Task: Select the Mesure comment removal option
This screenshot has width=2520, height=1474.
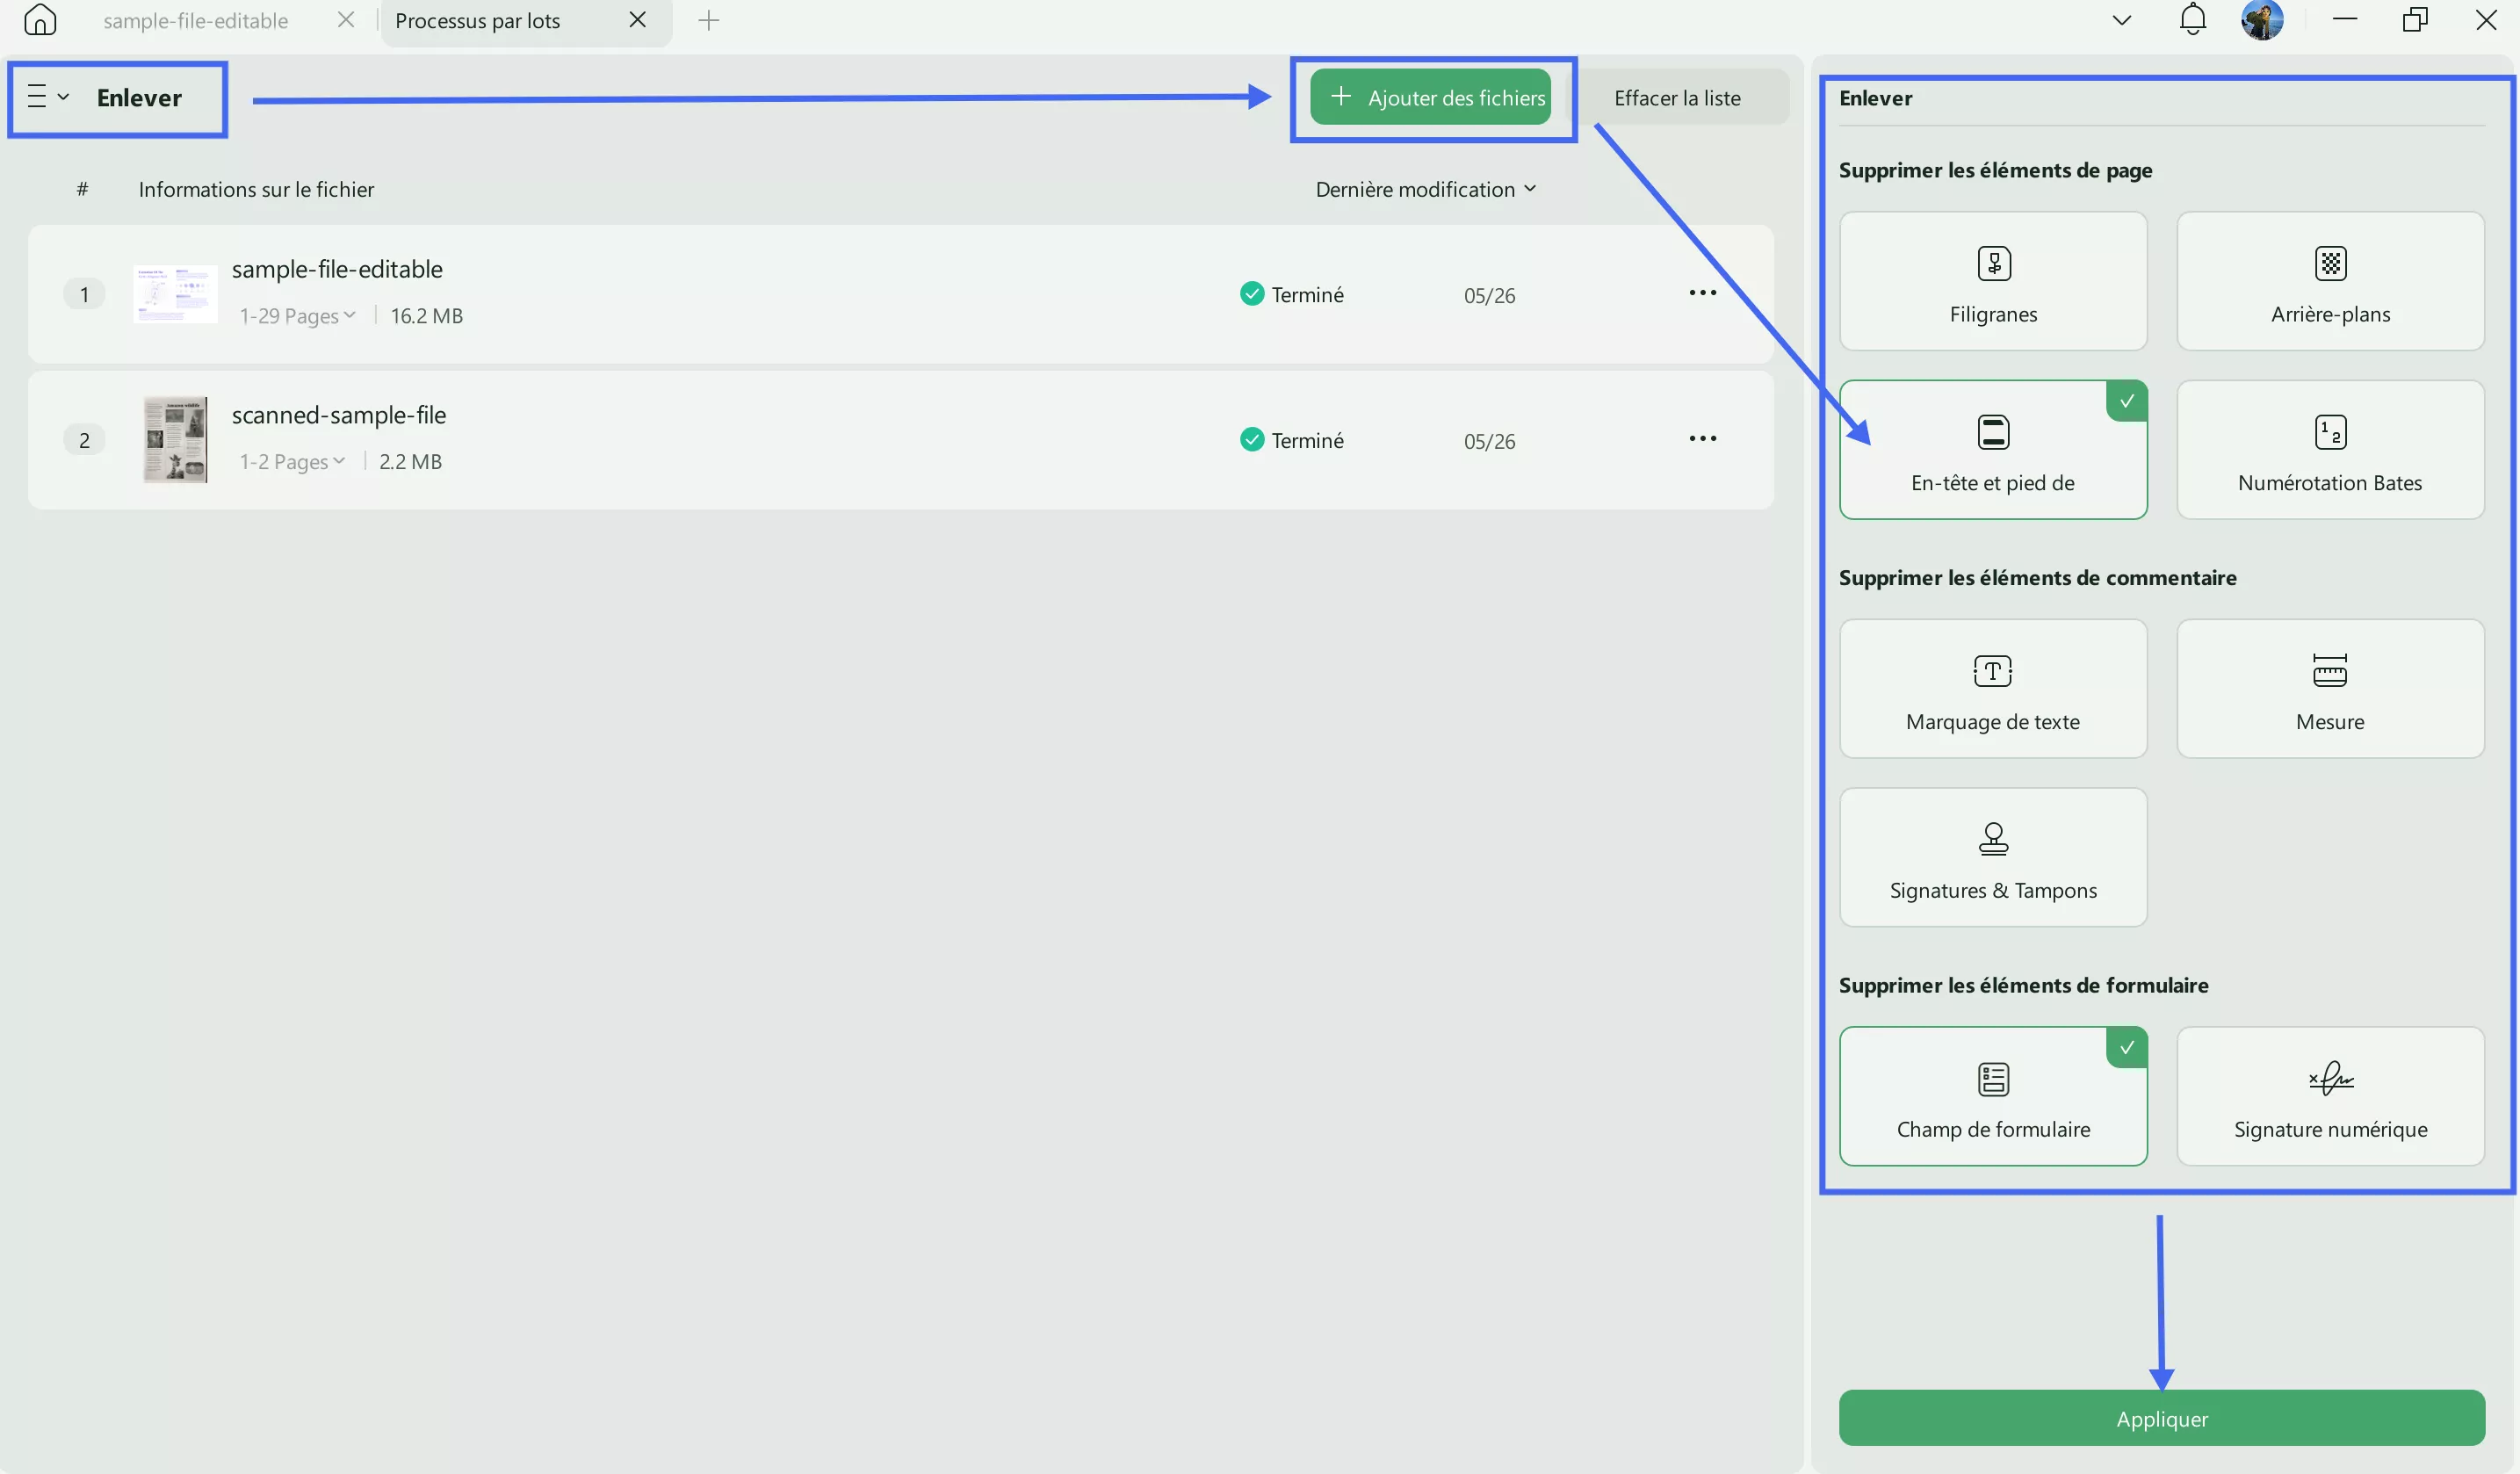Action: (x=2330, y=689)
